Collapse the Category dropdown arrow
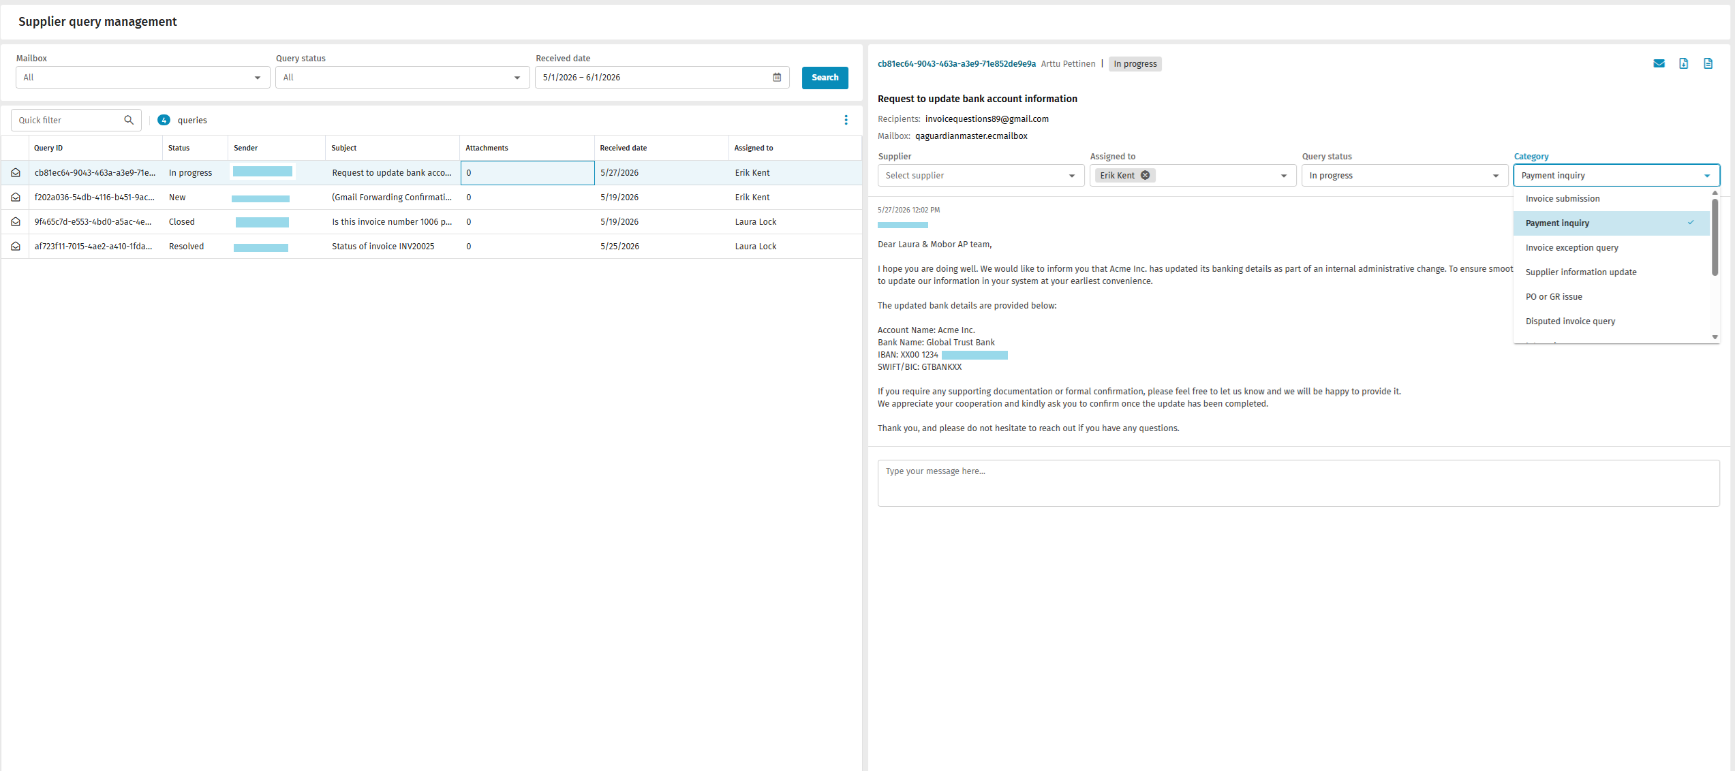The width and height of the screenshot is (1735, 771). (1706, 176)
